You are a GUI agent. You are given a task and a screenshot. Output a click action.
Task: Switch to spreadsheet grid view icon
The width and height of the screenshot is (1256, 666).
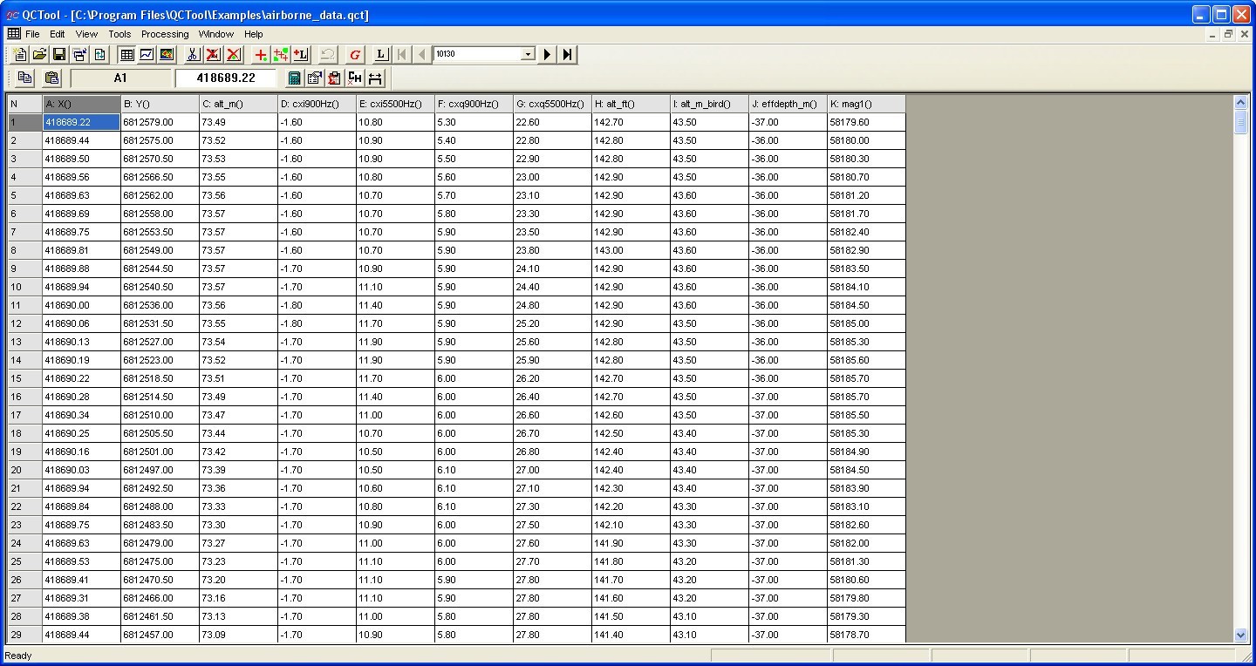point(126,54)
